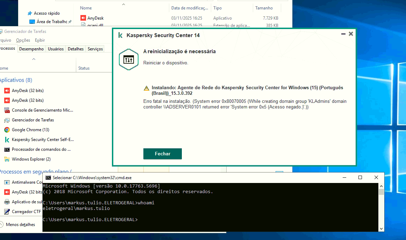Switch to the Desempenho tab
Image resolution: width=406 pixels, height=240 pixels.
click(x=31, y=49)
